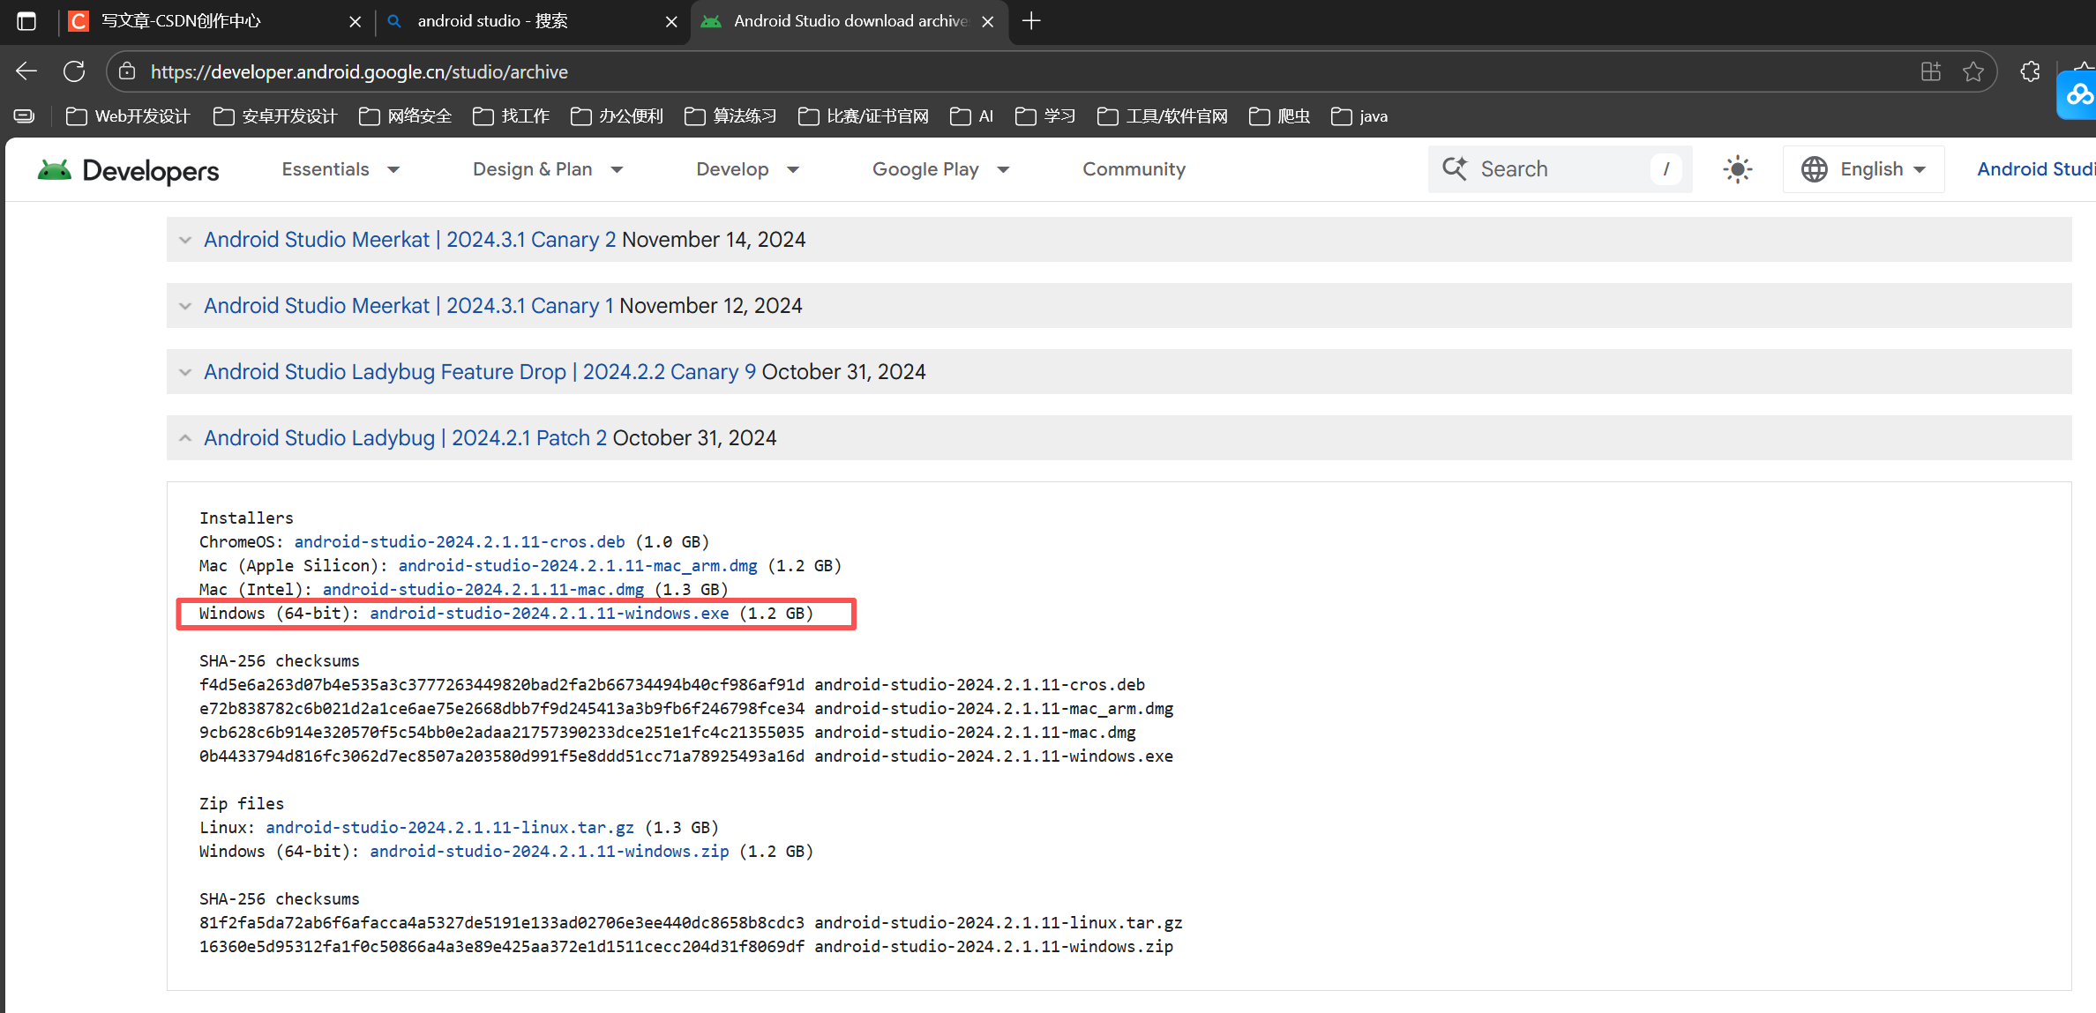
Task: Expand Ladybug Feature Drop Canary 9 section
Action: coord(1119,372)
